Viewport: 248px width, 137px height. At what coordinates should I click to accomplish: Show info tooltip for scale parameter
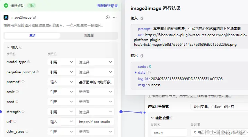[x=17, y=92]
